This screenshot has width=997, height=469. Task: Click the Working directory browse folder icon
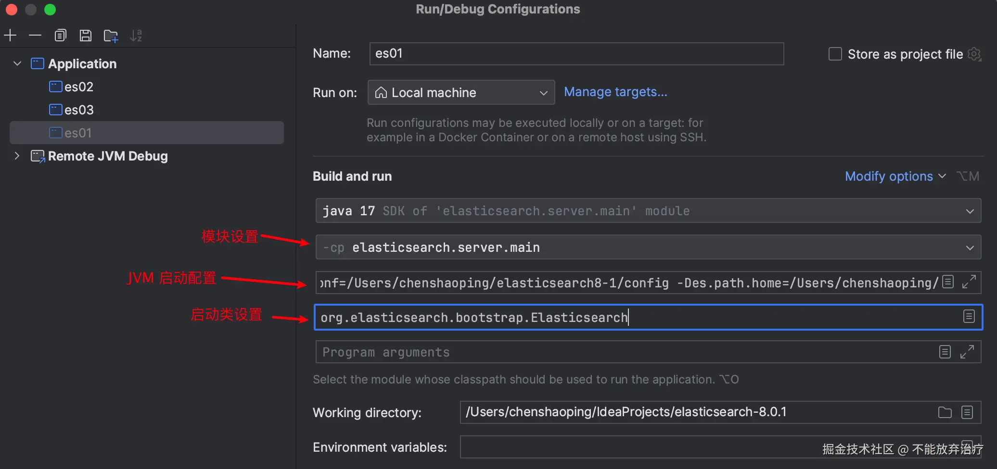click(x=945, y=412)
